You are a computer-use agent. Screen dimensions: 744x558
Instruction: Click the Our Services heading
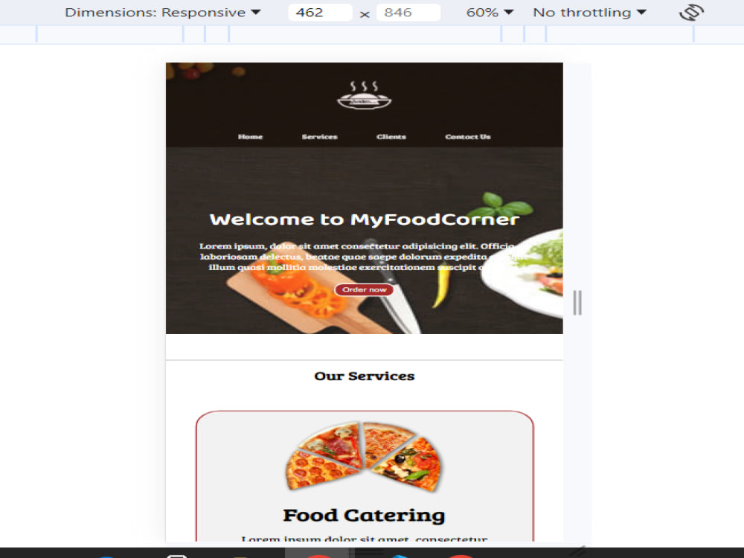click(365, 376)
